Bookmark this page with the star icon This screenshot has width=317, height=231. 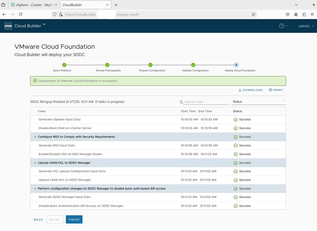[253, 14]
